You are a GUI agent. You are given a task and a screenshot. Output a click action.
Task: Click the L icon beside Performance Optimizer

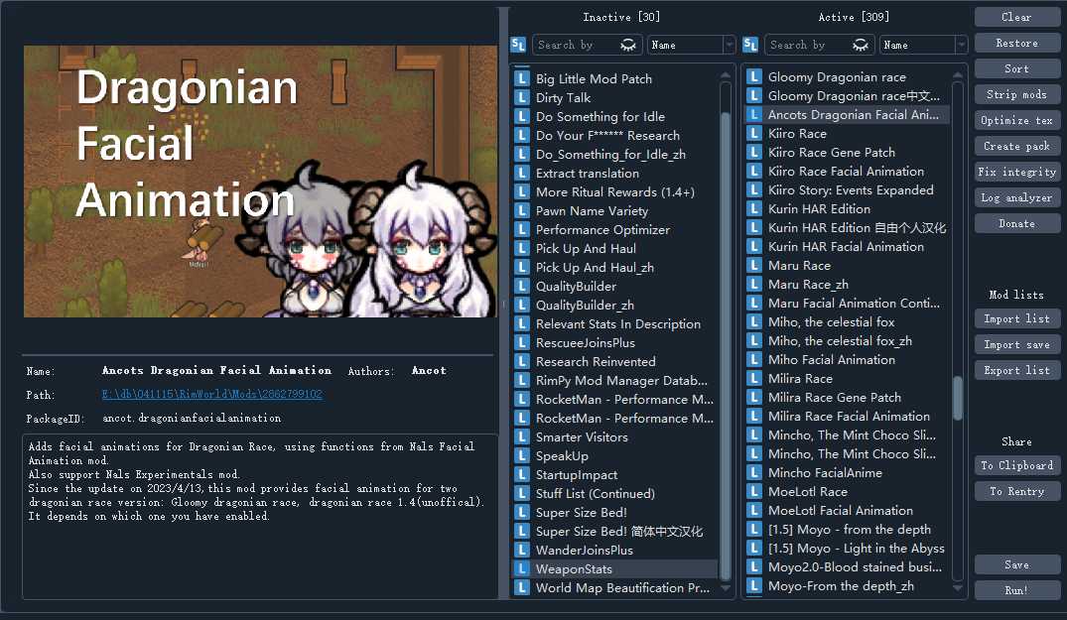pyautogui.click(x=522, y=229)
